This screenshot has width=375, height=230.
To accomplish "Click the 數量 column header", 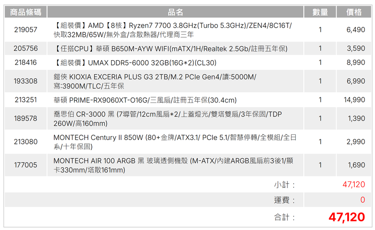I will pyautogui.click(x=320, y=12).
